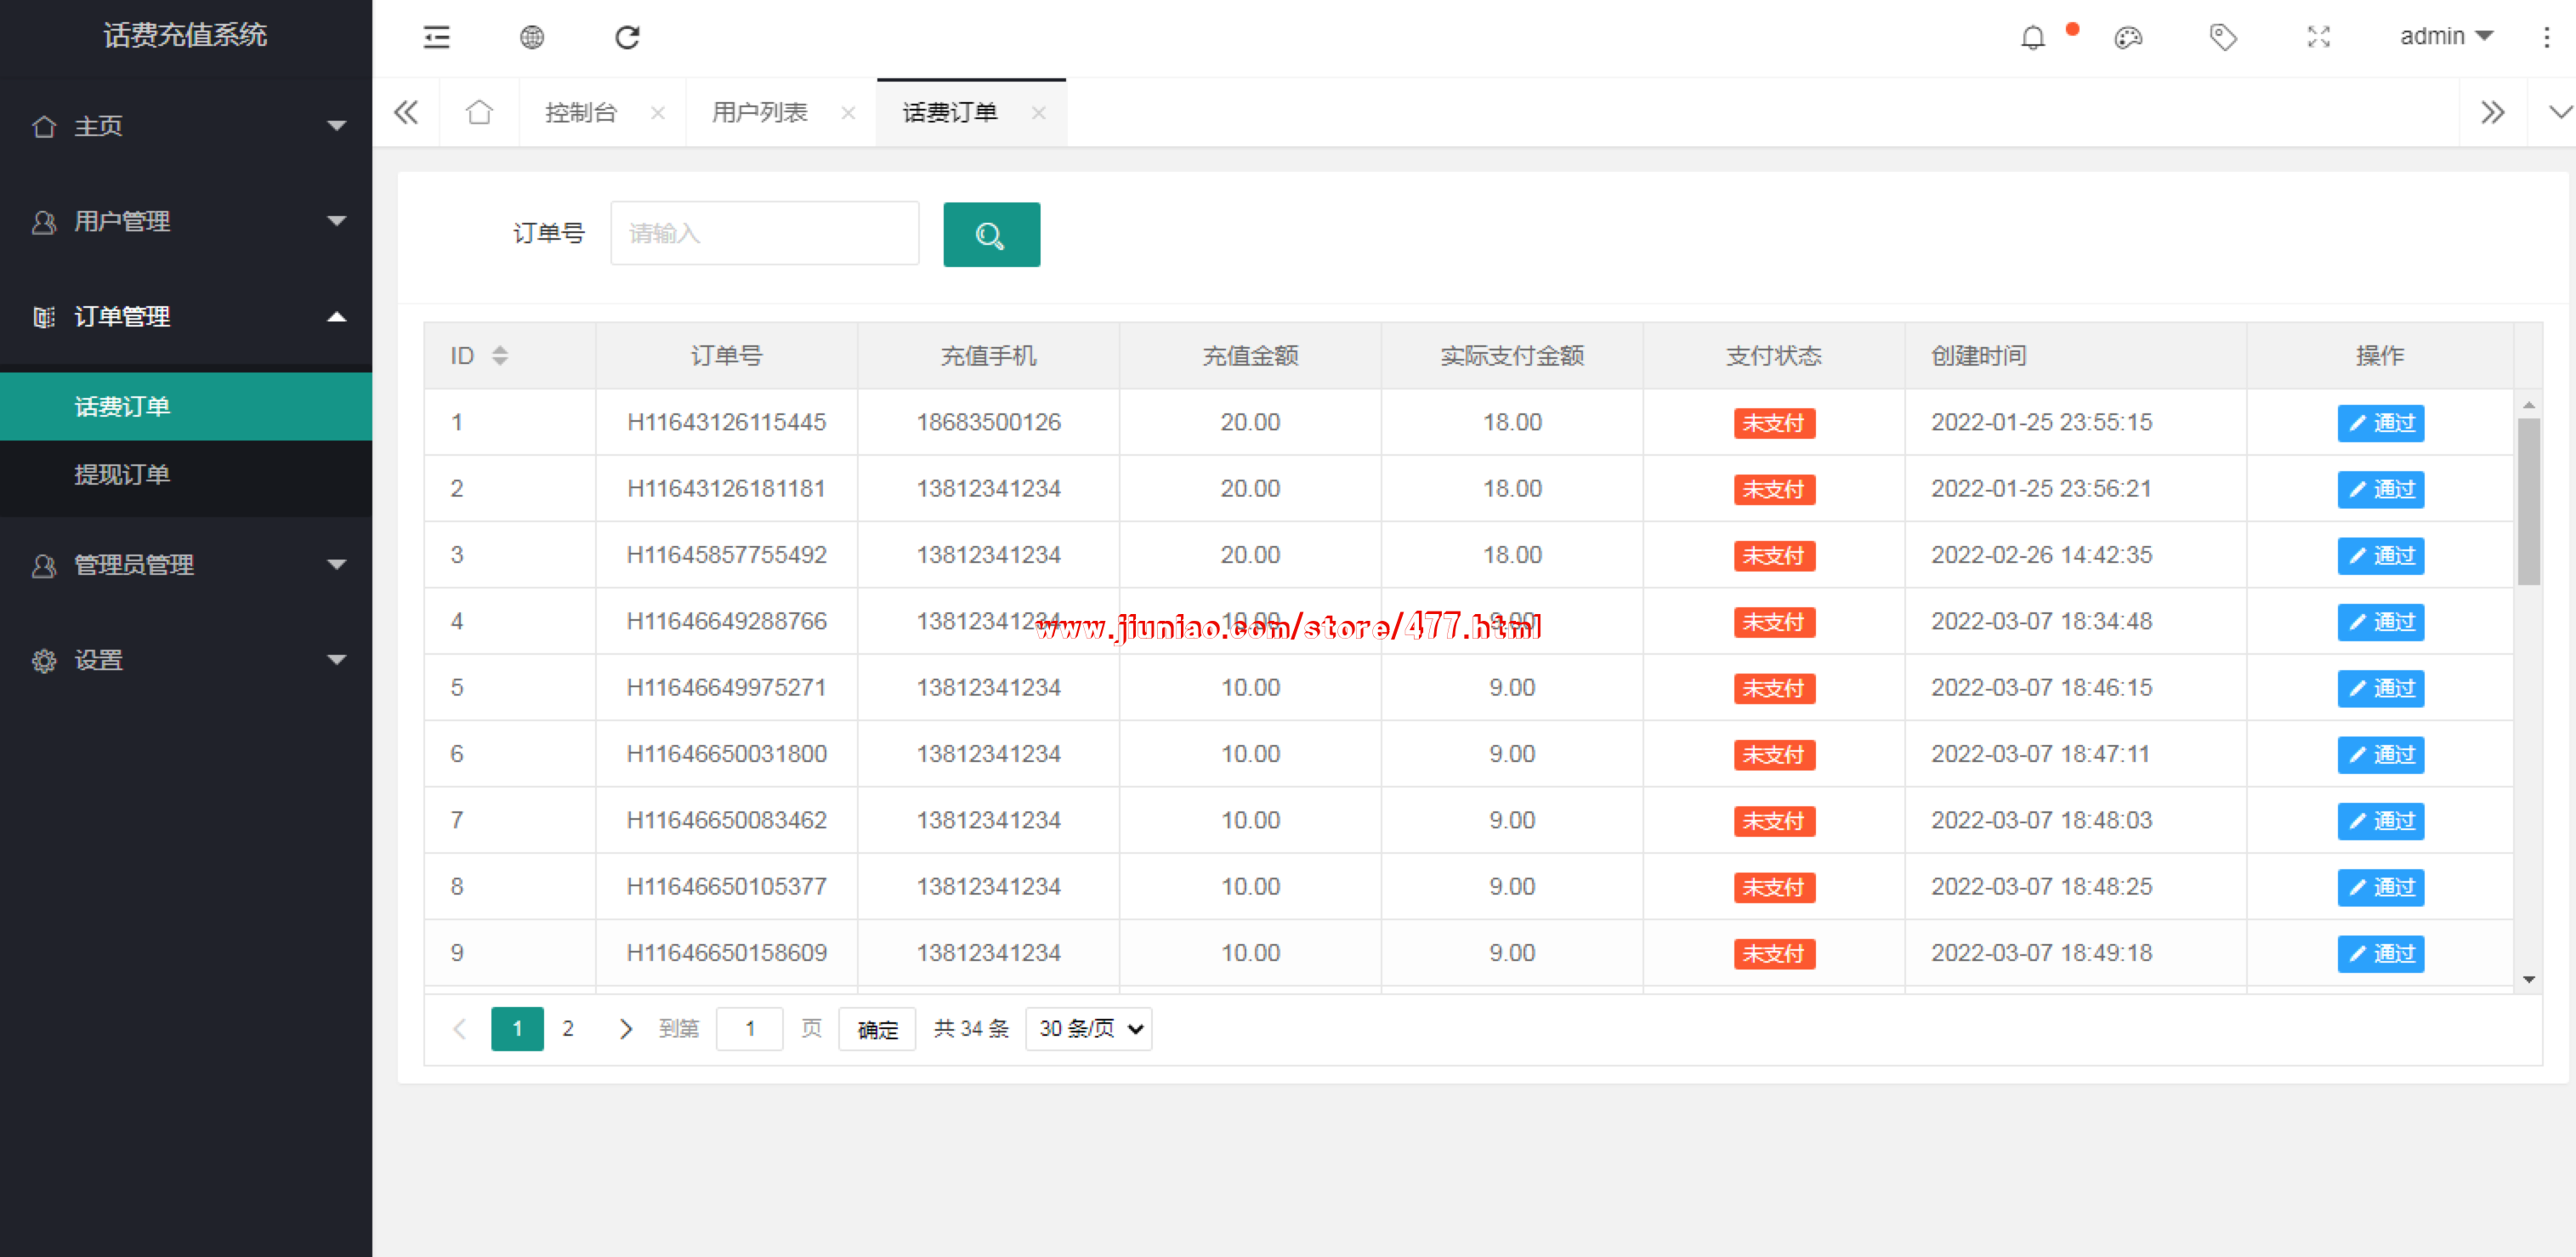Collapse the 订单管理 sidebar menu
The image size is (2576, 1257).
tap(186, 317)
